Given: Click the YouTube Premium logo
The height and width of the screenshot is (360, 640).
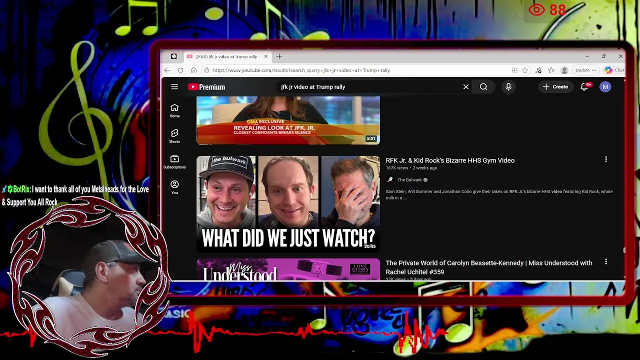Looking at the screenshot, I should (x=206, y=87).
